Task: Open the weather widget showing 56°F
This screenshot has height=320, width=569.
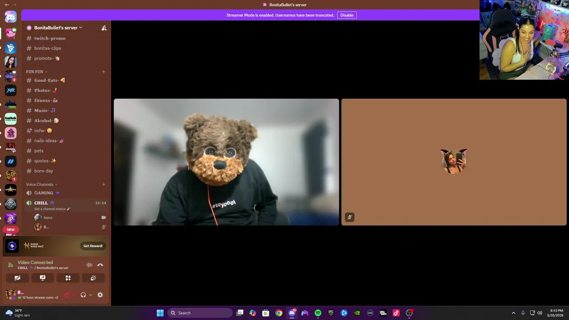Action: coord(18,313)
